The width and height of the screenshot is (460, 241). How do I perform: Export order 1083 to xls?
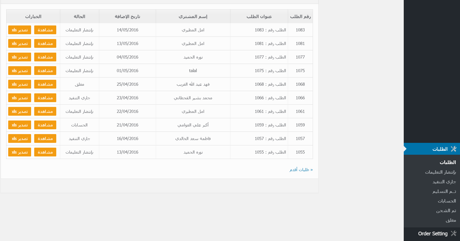pos(20,30)
